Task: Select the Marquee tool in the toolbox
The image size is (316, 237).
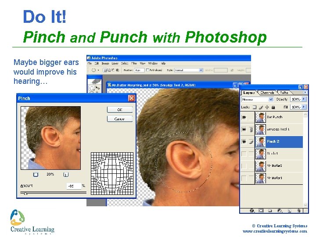Action: [x=91, y=88]
